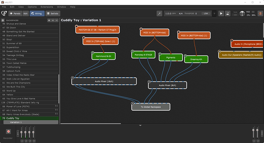Select rackspace 128 {TEMPLATE} Standard Jelly rig
The width and height of the screenshot is (264, 143).
(x=29, y=102)
